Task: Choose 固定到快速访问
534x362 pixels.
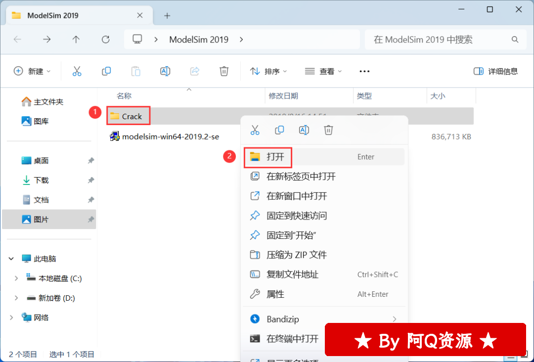Action: 324,216
